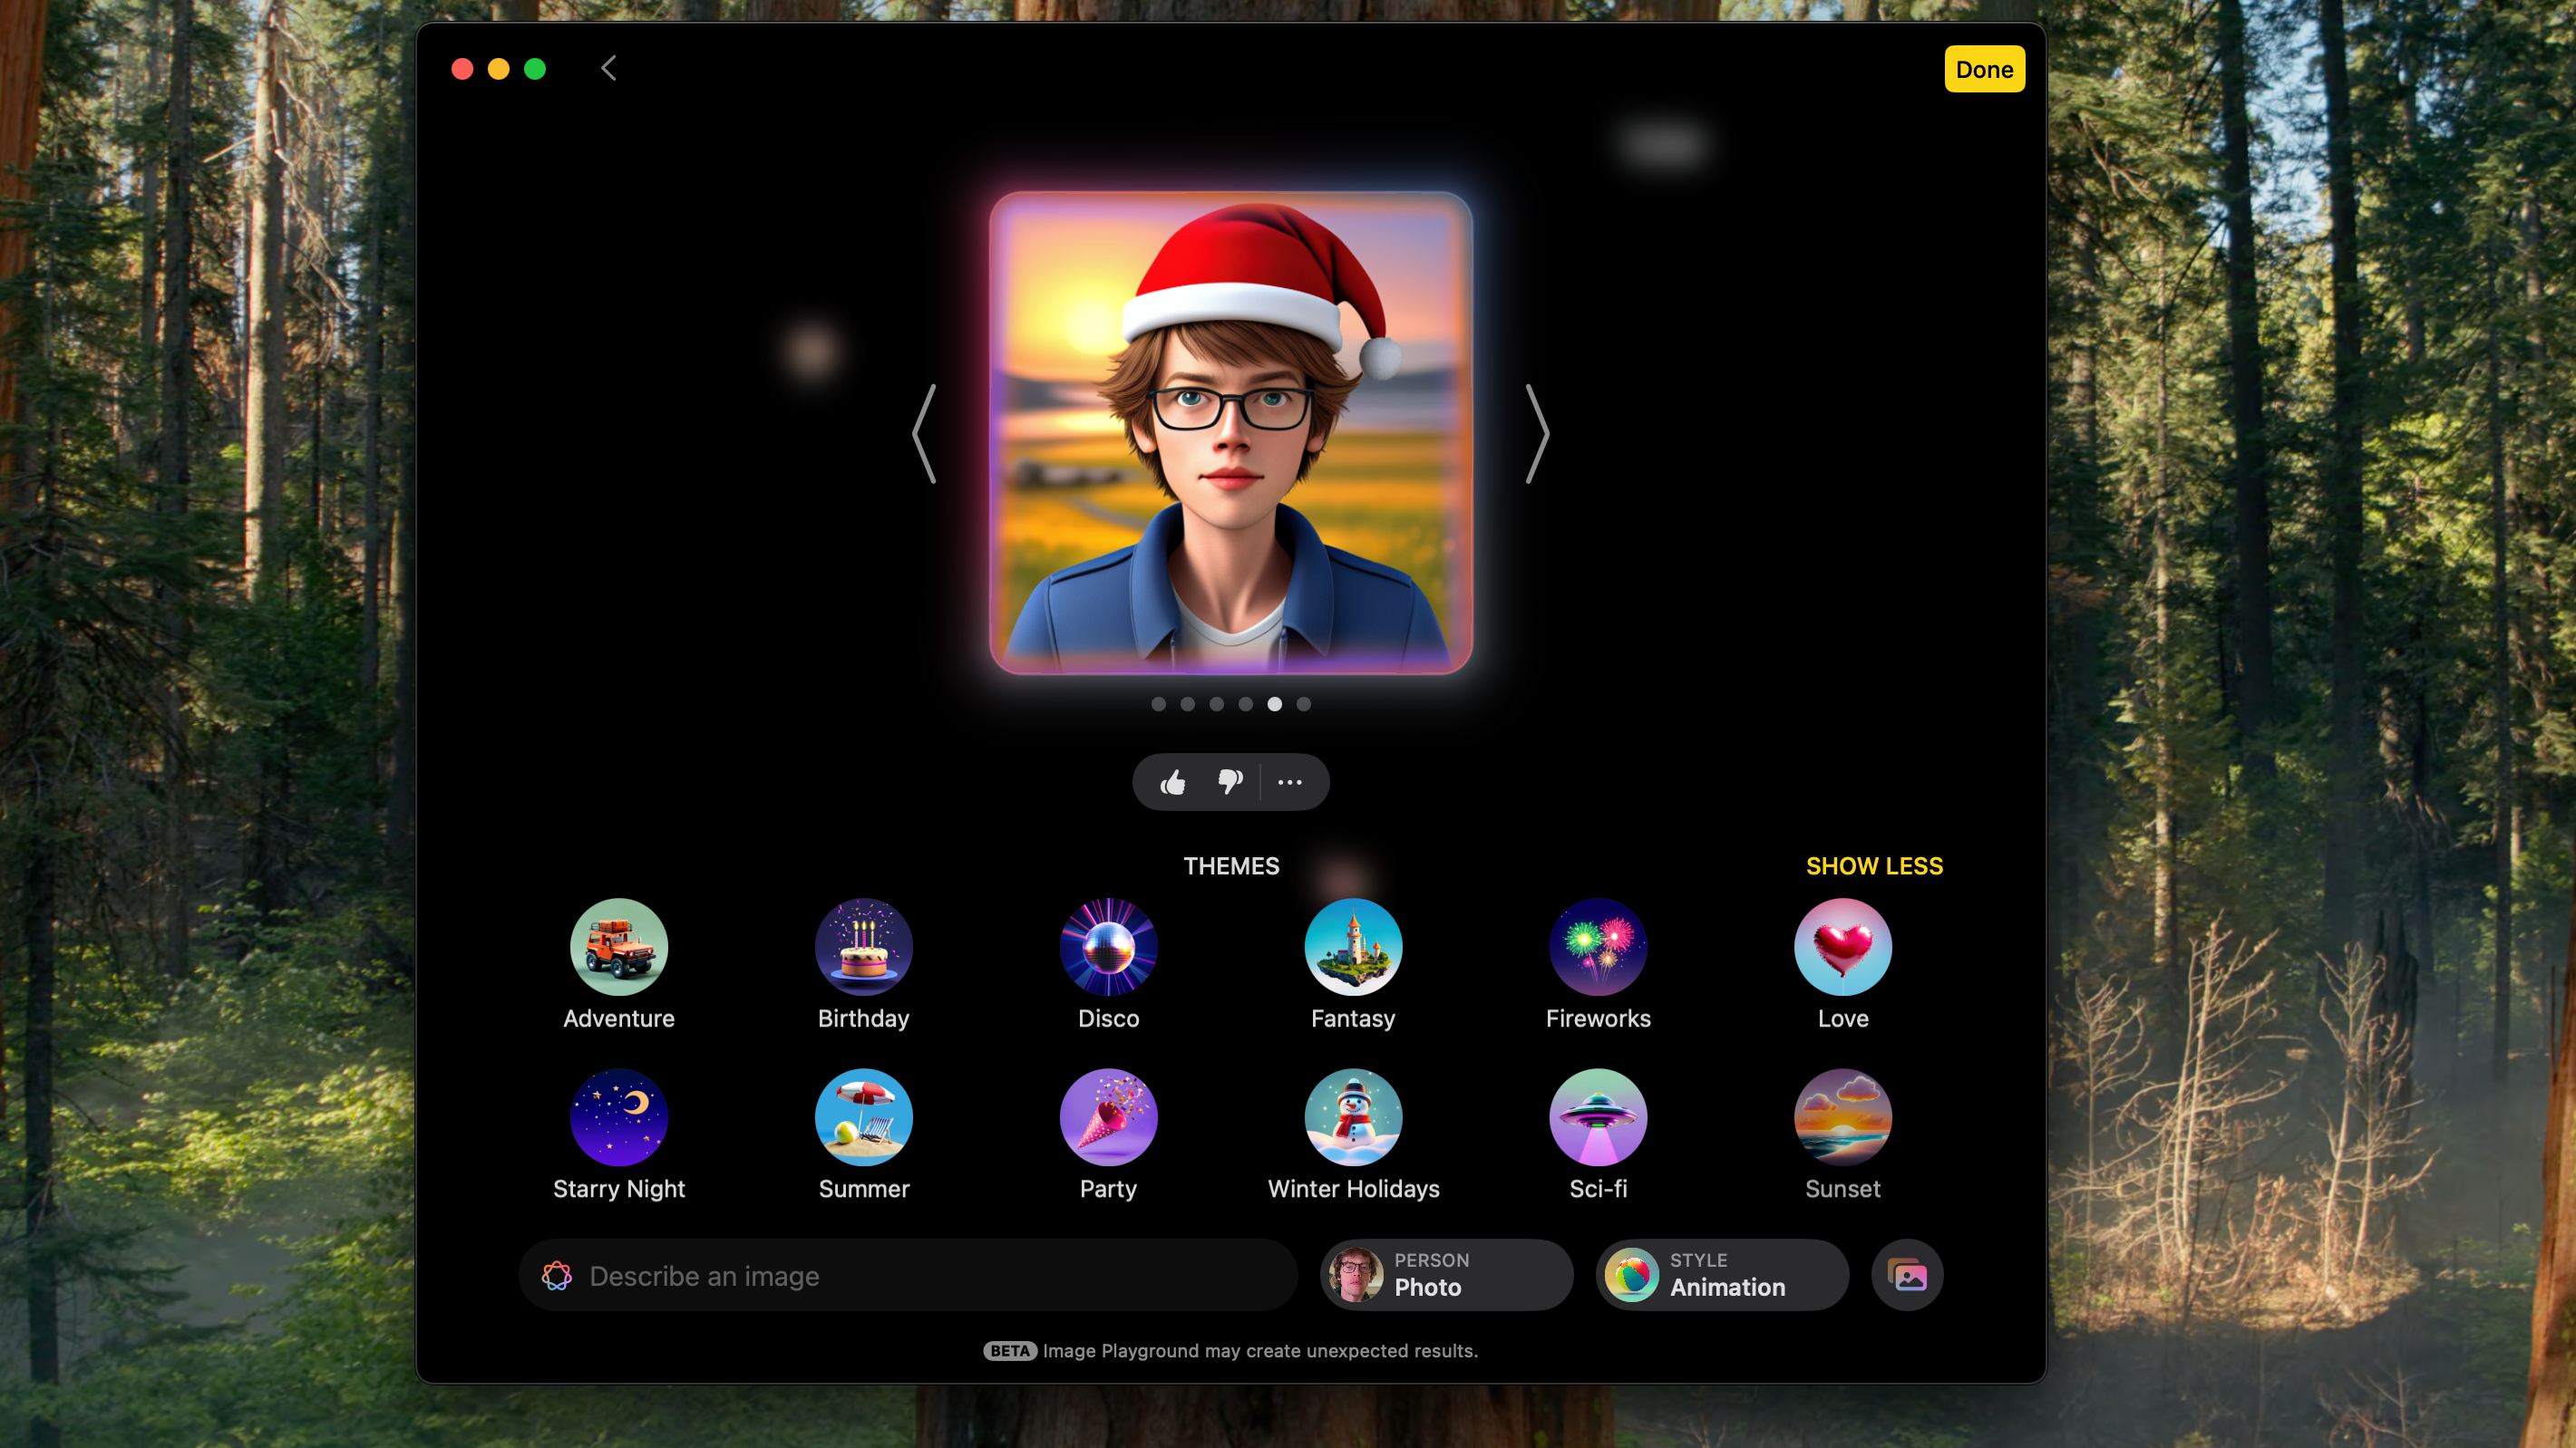Go to the next generated image

1537,434
